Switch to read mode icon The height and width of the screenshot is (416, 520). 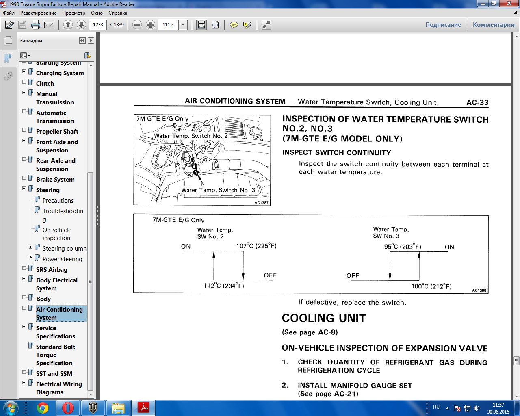point(266,25)
